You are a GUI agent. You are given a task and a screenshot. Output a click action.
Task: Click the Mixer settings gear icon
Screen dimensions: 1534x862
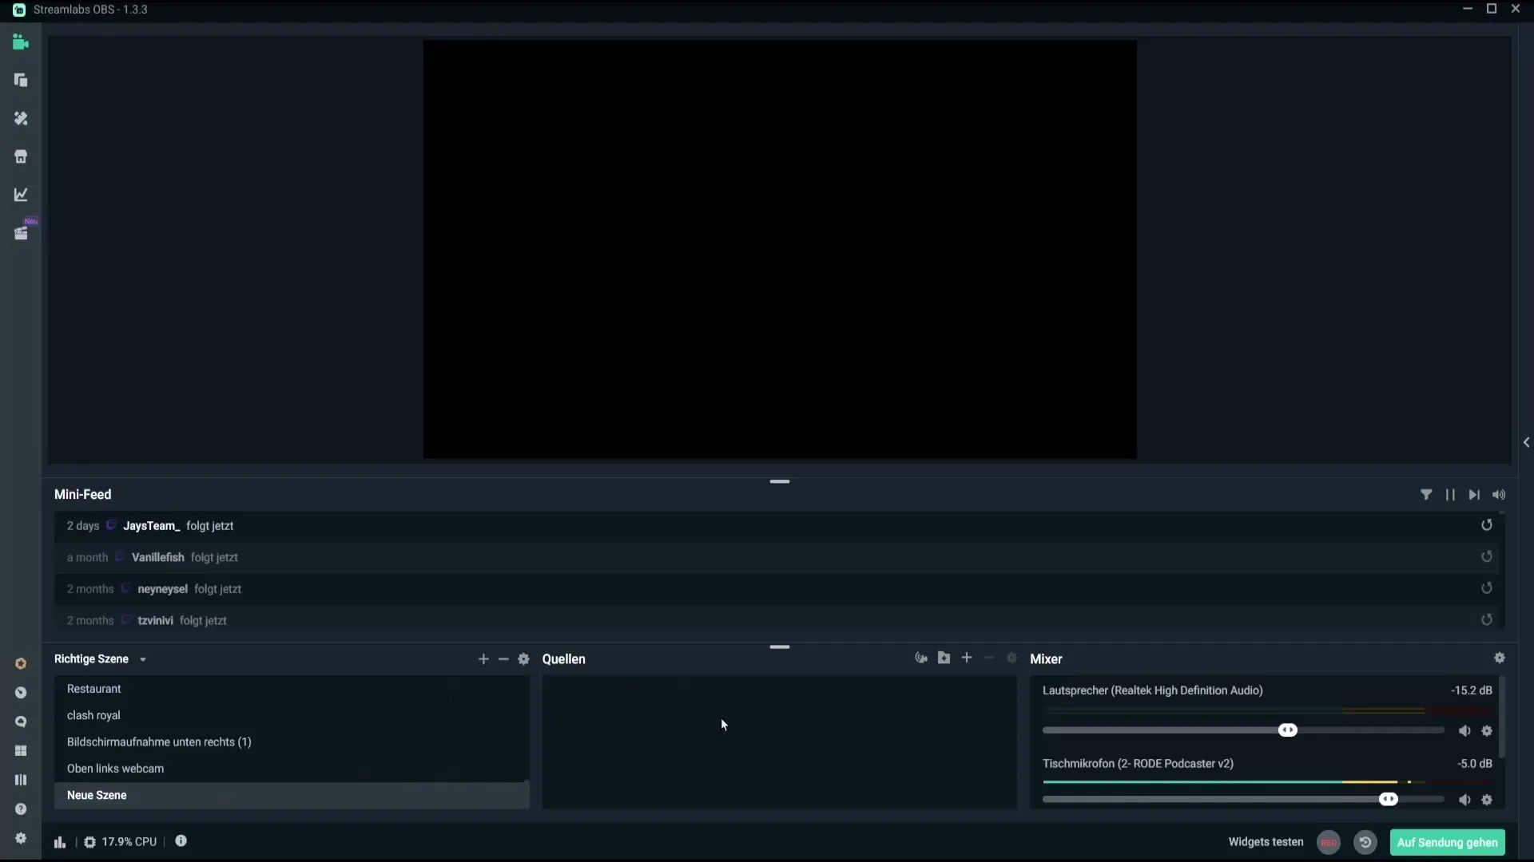tap(1499, 658)
